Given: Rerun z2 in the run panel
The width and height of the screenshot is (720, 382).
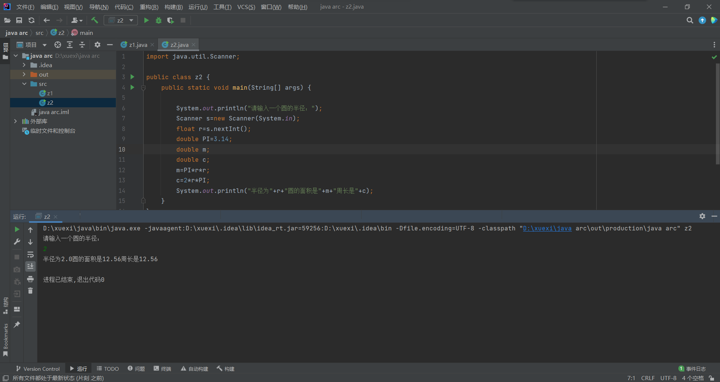Looking at the screenshot, I should (17, 229).
